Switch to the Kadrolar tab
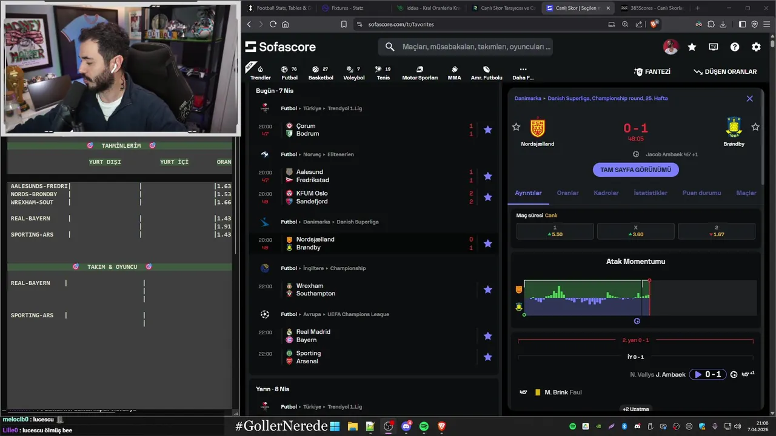 (606, 193)
